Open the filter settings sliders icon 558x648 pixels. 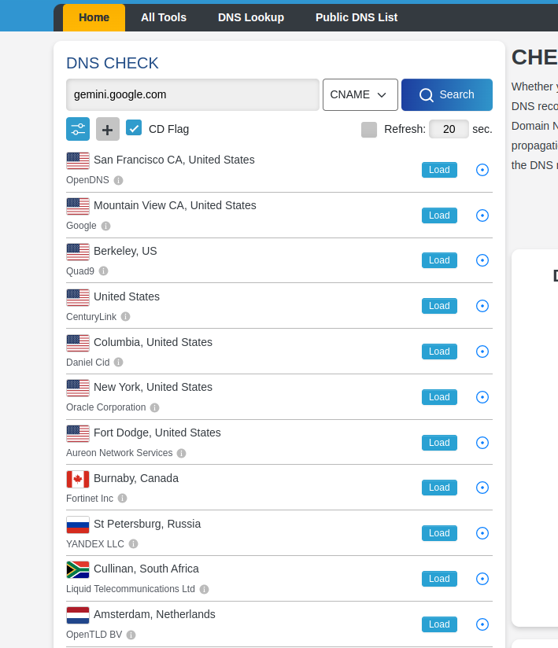point(78,129)
